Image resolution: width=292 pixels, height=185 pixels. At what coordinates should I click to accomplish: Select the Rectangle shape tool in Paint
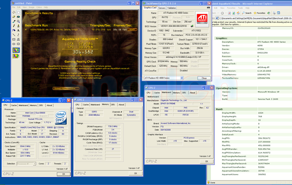14,39
